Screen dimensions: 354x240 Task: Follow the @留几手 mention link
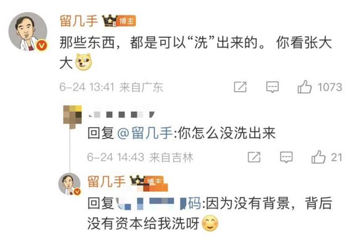click(145, 133)
